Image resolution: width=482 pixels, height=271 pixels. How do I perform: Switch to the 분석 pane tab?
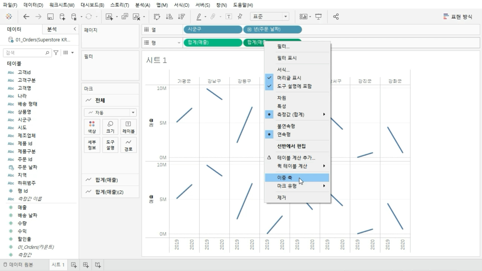tap(52, 29)
